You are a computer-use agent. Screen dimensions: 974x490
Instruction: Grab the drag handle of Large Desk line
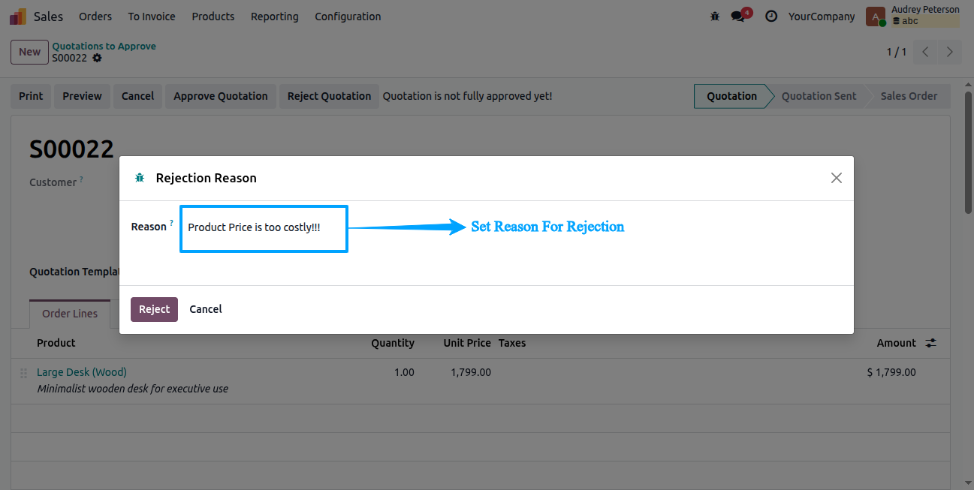23,372
